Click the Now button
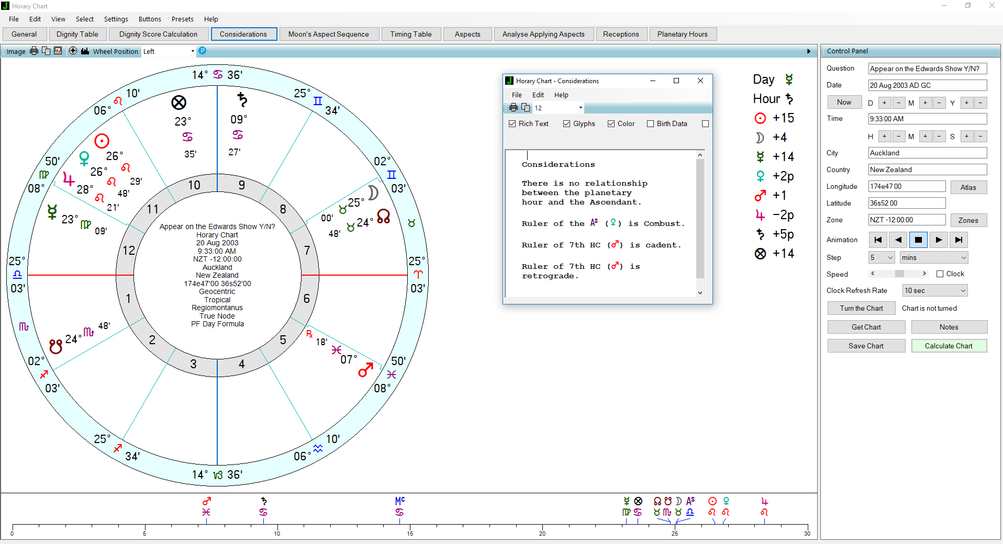Screen dimensions: 1003x544 point(844,102)
